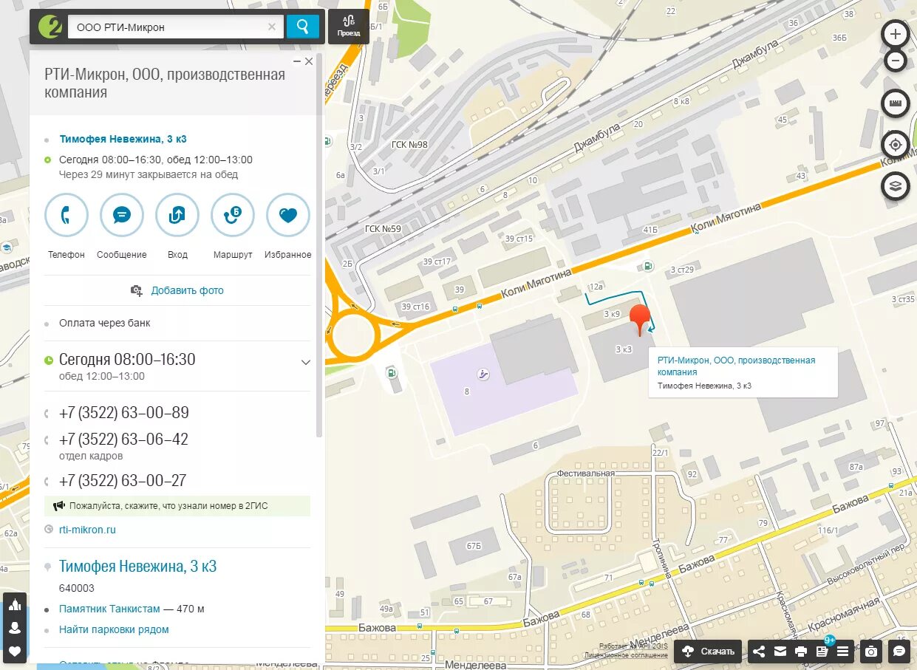Click phone number +7 (3522) 63-00-27
The image size is (917, 670).
click(123, 481)
